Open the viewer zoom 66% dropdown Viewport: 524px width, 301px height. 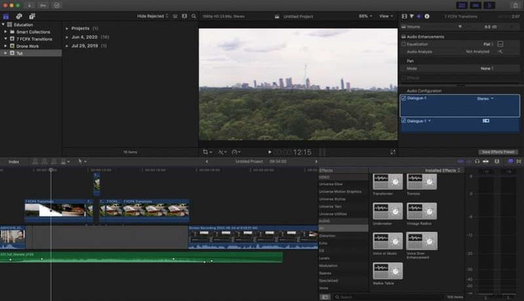(x=365, y=16)
